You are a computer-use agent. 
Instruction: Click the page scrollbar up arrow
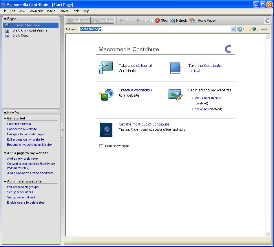pos(268,36)
